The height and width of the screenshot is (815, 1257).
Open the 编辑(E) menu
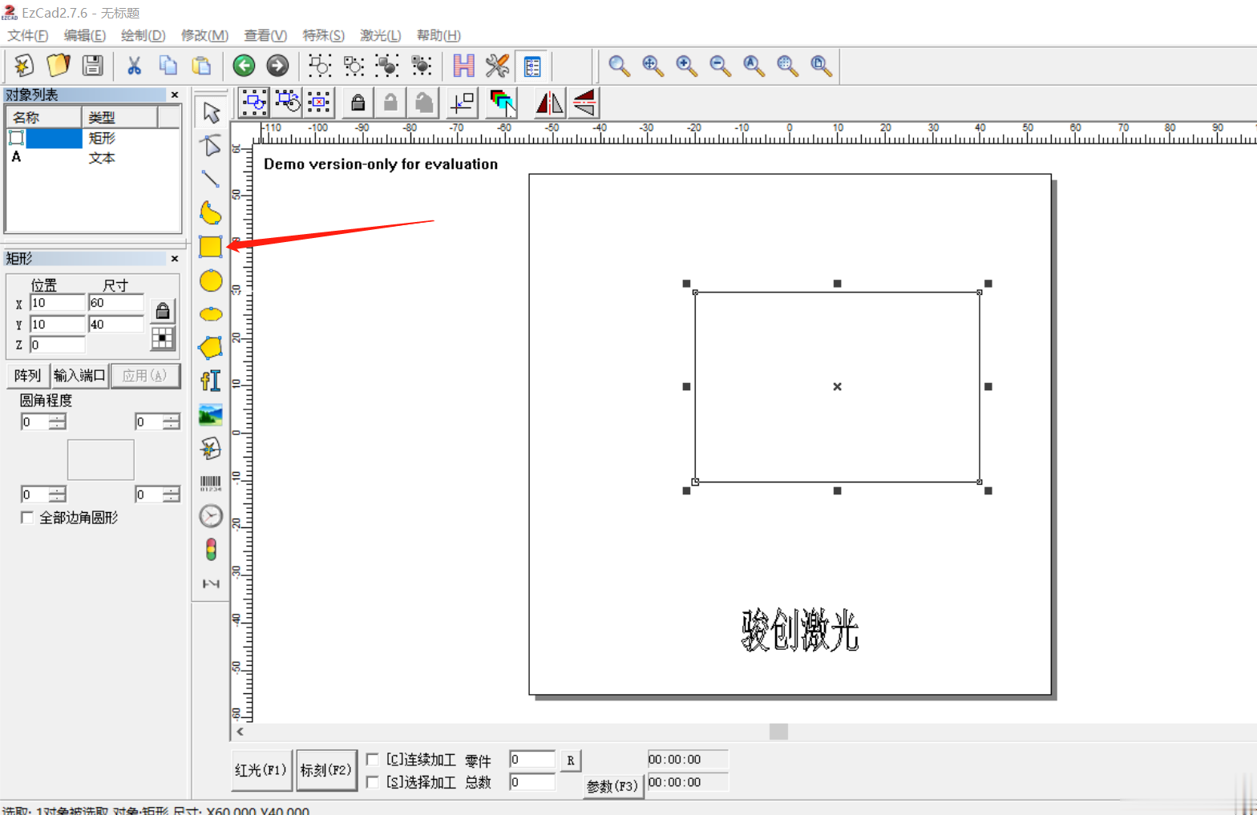click(x=85, y=35)
